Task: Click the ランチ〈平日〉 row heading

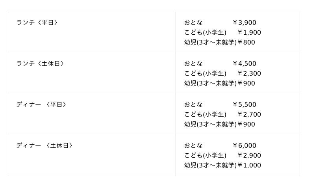Action: point(37,23)
